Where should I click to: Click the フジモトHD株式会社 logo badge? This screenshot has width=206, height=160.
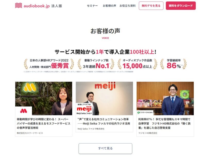[145, 113]
